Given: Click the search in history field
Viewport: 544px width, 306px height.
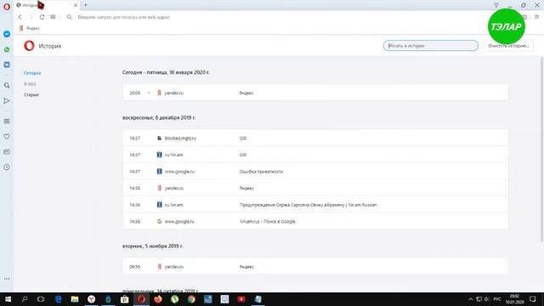Looking at the screenshot, I should click(431, 45).
